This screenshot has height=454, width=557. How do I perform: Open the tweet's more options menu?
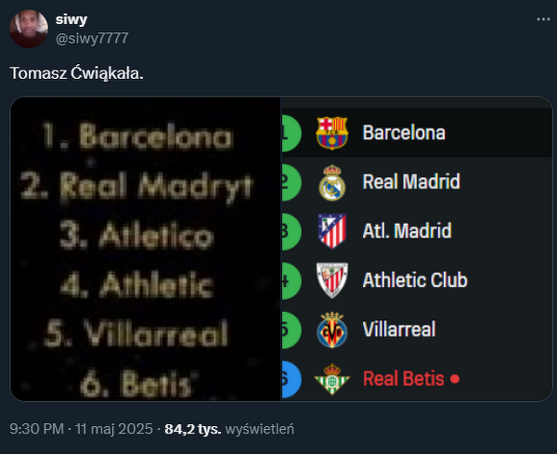[541, 19]
